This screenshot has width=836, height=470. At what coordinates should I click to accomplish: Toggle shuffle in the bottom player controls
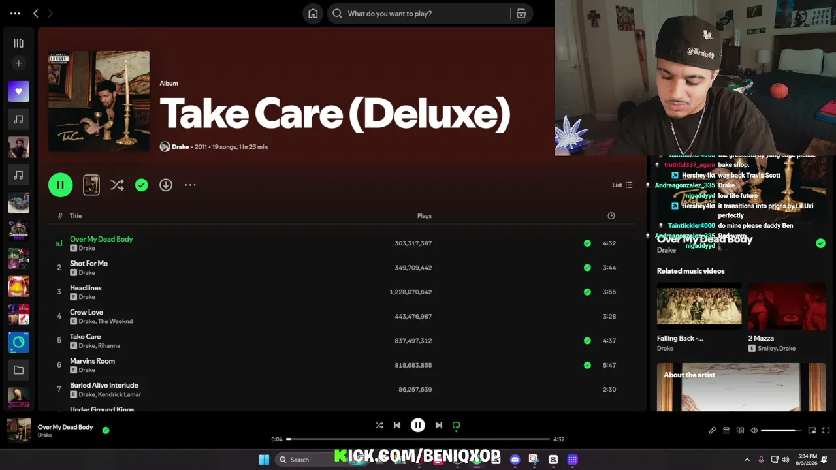coord(379,425)
